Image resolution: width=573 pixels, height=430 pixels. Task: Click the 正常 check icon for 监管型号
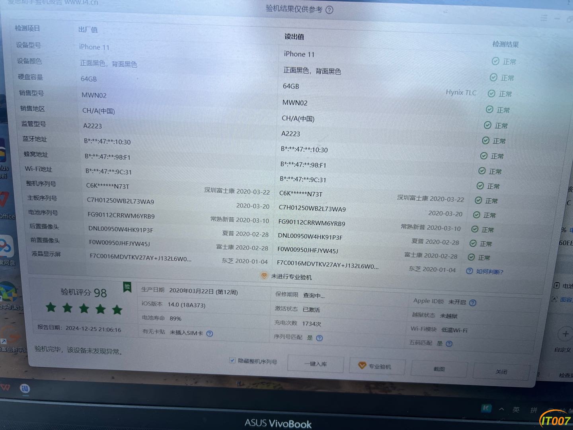coord(485,141)
